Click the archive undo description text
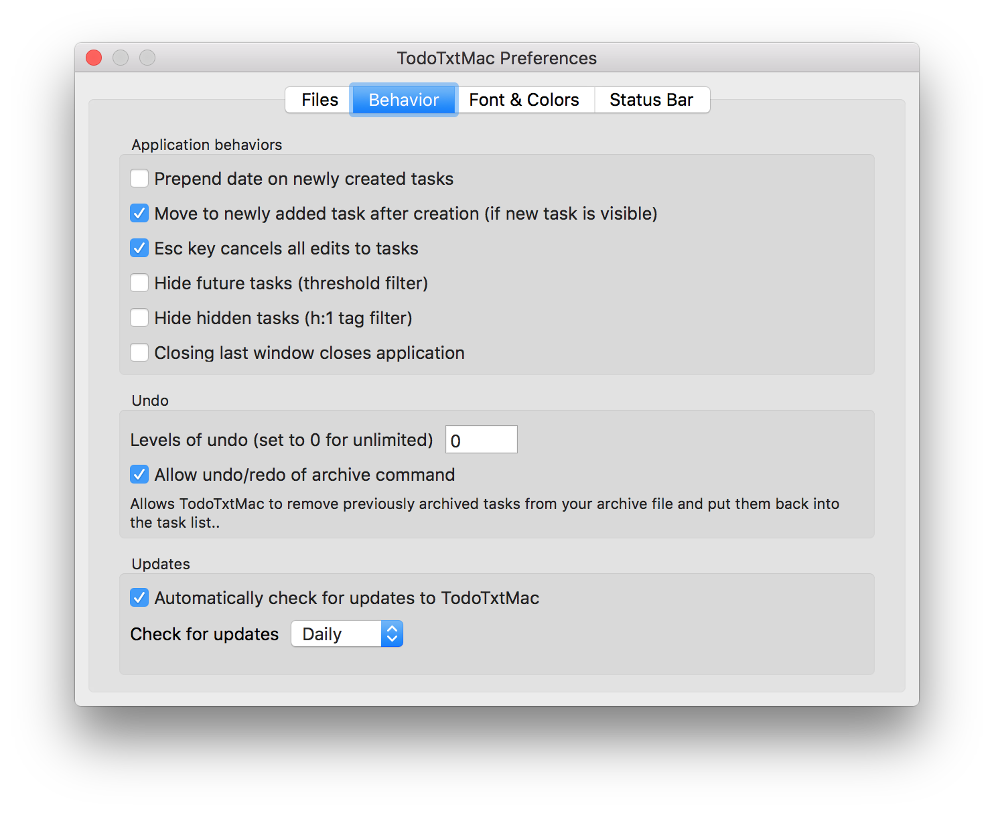The image size is (994, 813). [x=485, y=513]
